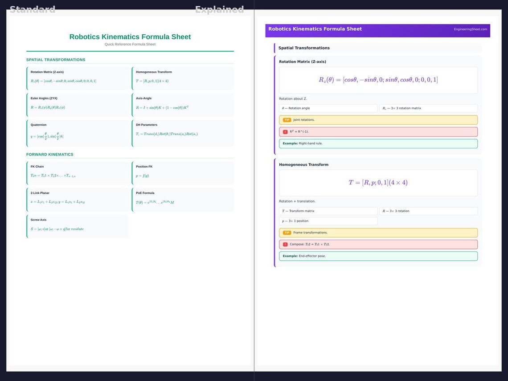Viewport: 508px width, 381px height.
Task: Open the EngineeringSheet.com link in the purple header
Action: coord(471,29)
